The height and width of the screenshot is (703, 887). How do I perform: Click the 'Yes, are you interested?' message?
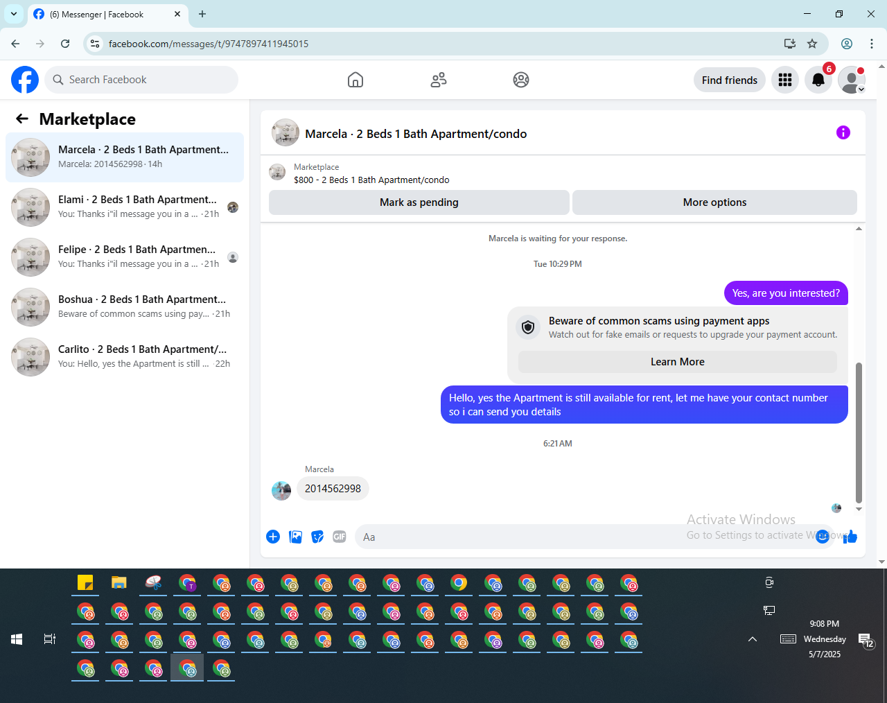tap(786, 293)
